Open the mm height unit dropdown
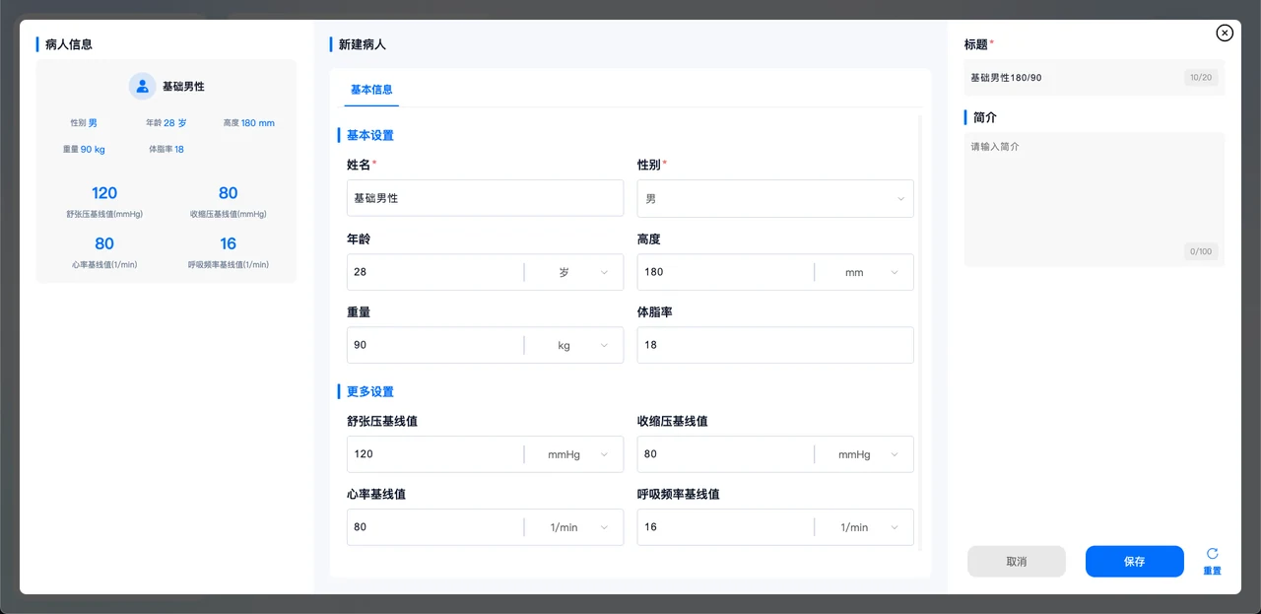This screenshot has height=614, width=1261. 865,272
